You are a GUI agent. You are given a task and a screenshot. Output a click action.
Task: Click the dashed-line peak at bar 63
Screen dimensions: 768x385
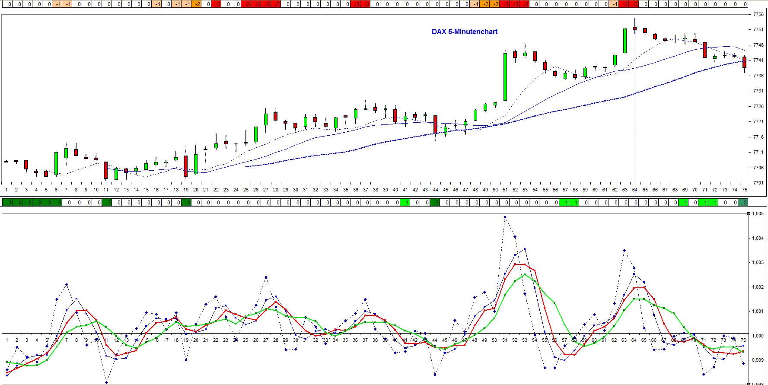click(x=624, y=250)
